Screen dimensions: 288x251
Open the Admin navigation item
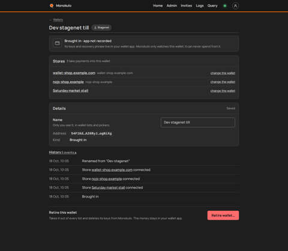pyautogui.click(x=172, y=6)
